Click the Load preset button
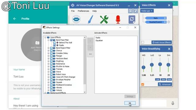Image resolution: width=196 pixels, height=110 pixels. (x=157, y=79)
